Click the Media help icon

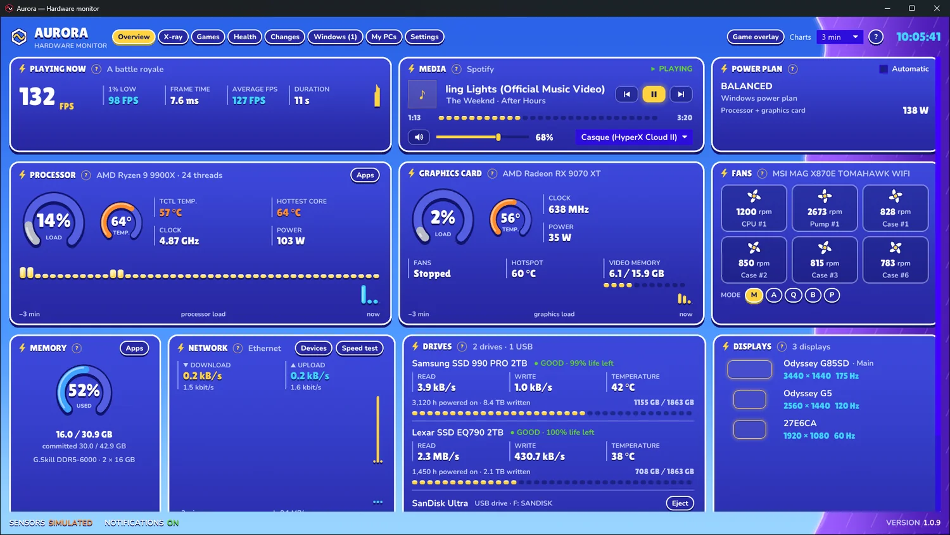pyautogui.click(x=457, y=69)
